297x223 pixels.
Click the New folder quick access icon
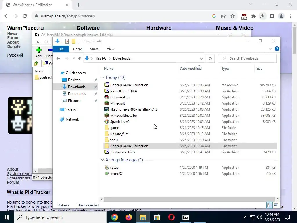tap(73, 41)
